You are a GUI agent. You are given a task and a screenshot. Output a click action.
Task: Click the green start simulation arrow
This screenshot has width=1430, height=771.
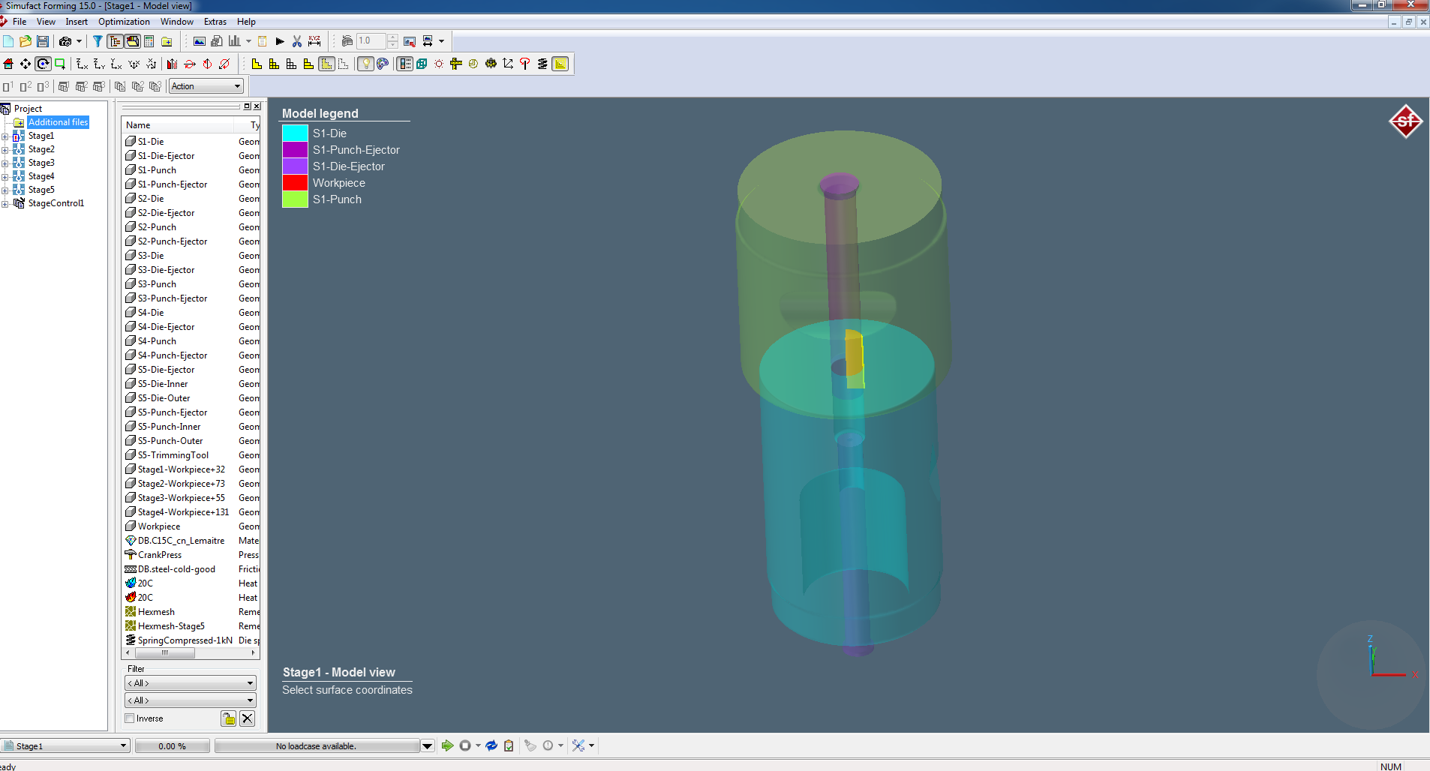click(448, 745)
